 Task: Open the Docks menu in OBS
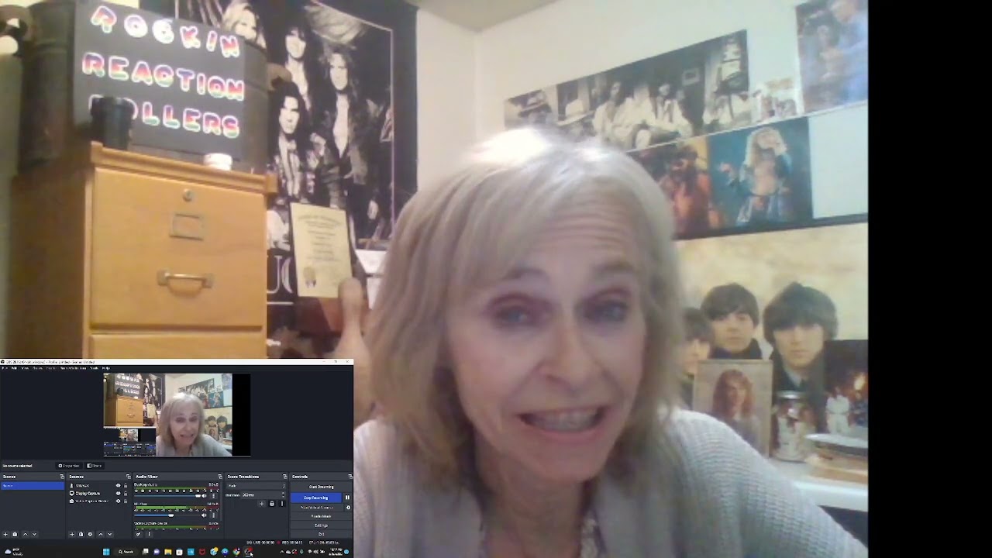pyautogui.click(x=37, y=368)
